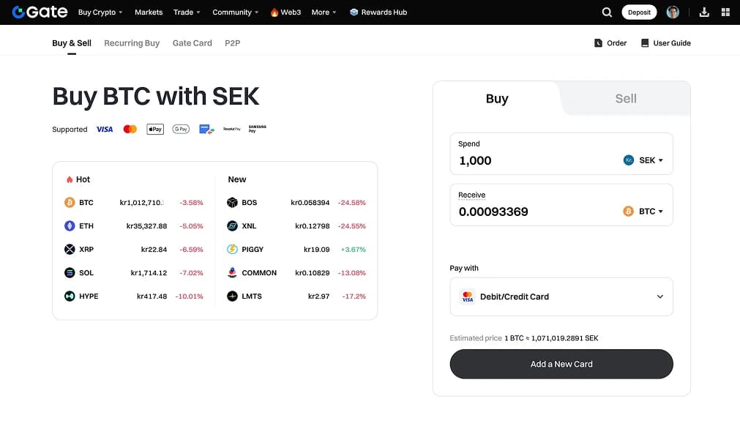Click the Add a New Card button
Screen dimensions: 740x448
(561, 364)
